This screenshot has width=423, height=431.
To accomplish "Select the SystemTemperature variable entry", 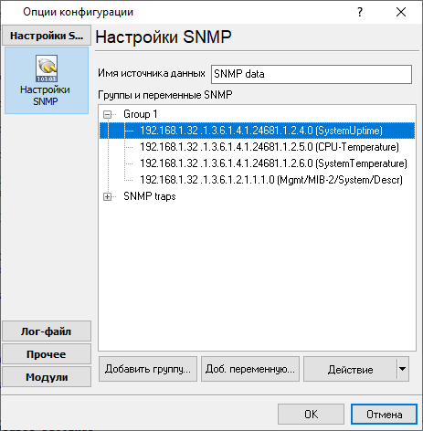I will click(273, 163).
